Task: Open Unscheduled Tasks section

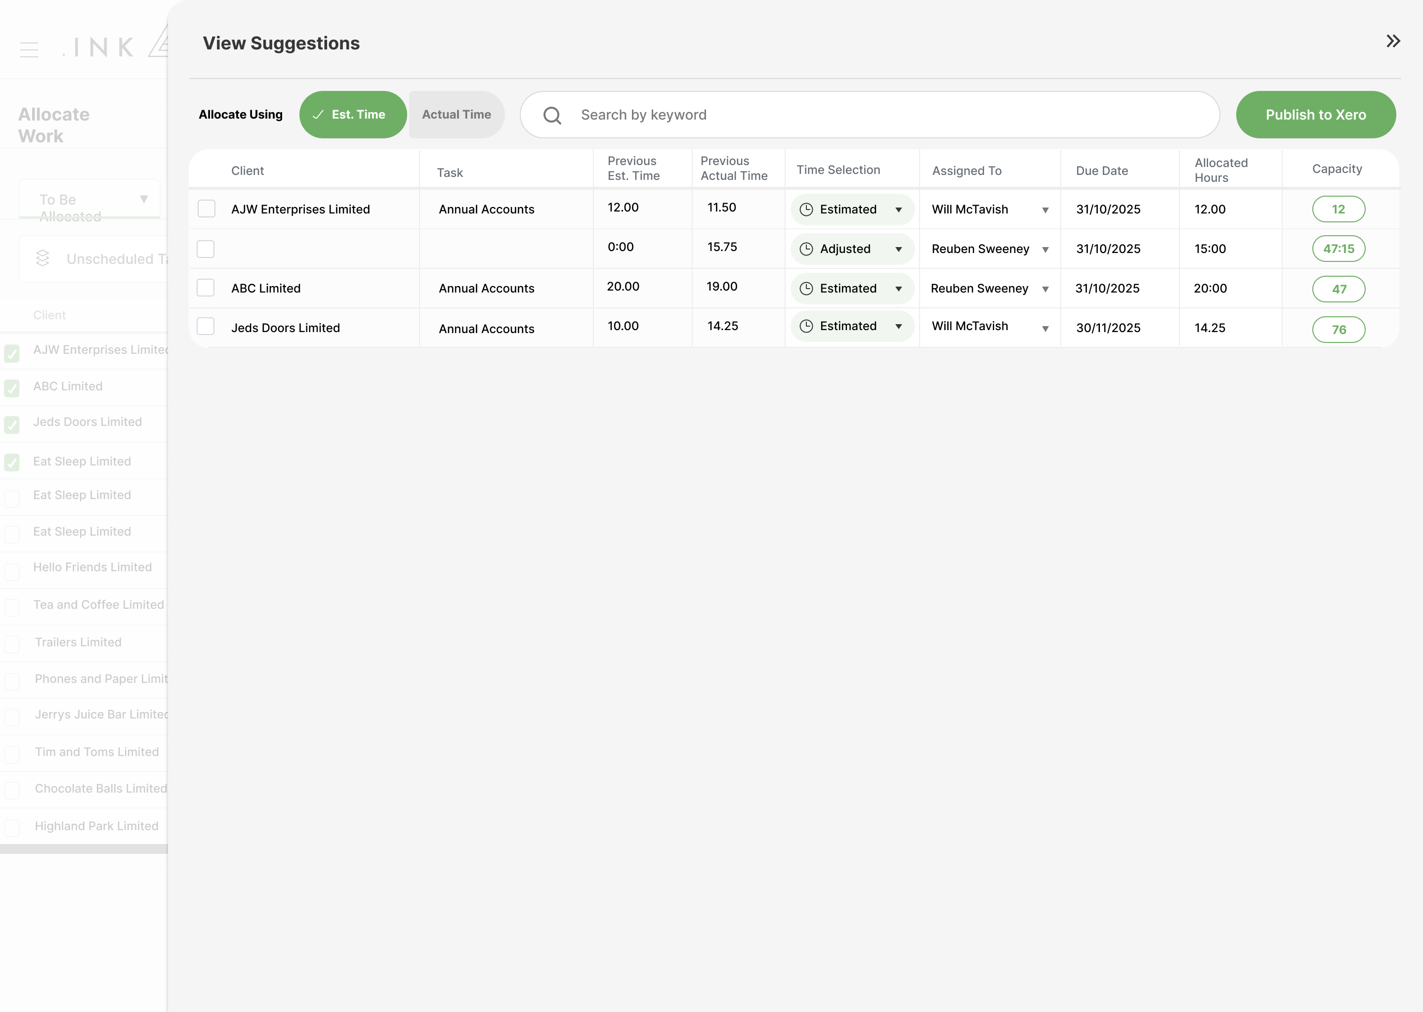Action: click(93, 258)
